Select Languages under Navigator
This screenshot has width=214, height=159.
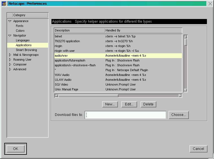23,41
